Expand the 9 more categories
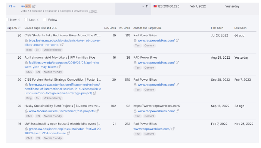This screenshot has height=148, width=261. point(93,11)
